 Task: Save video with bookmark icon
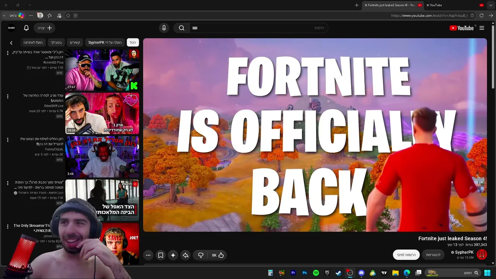[160, 255]
